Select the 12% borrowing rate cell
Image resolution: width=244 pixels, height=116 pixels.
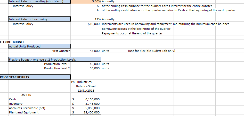pos(86,19)
